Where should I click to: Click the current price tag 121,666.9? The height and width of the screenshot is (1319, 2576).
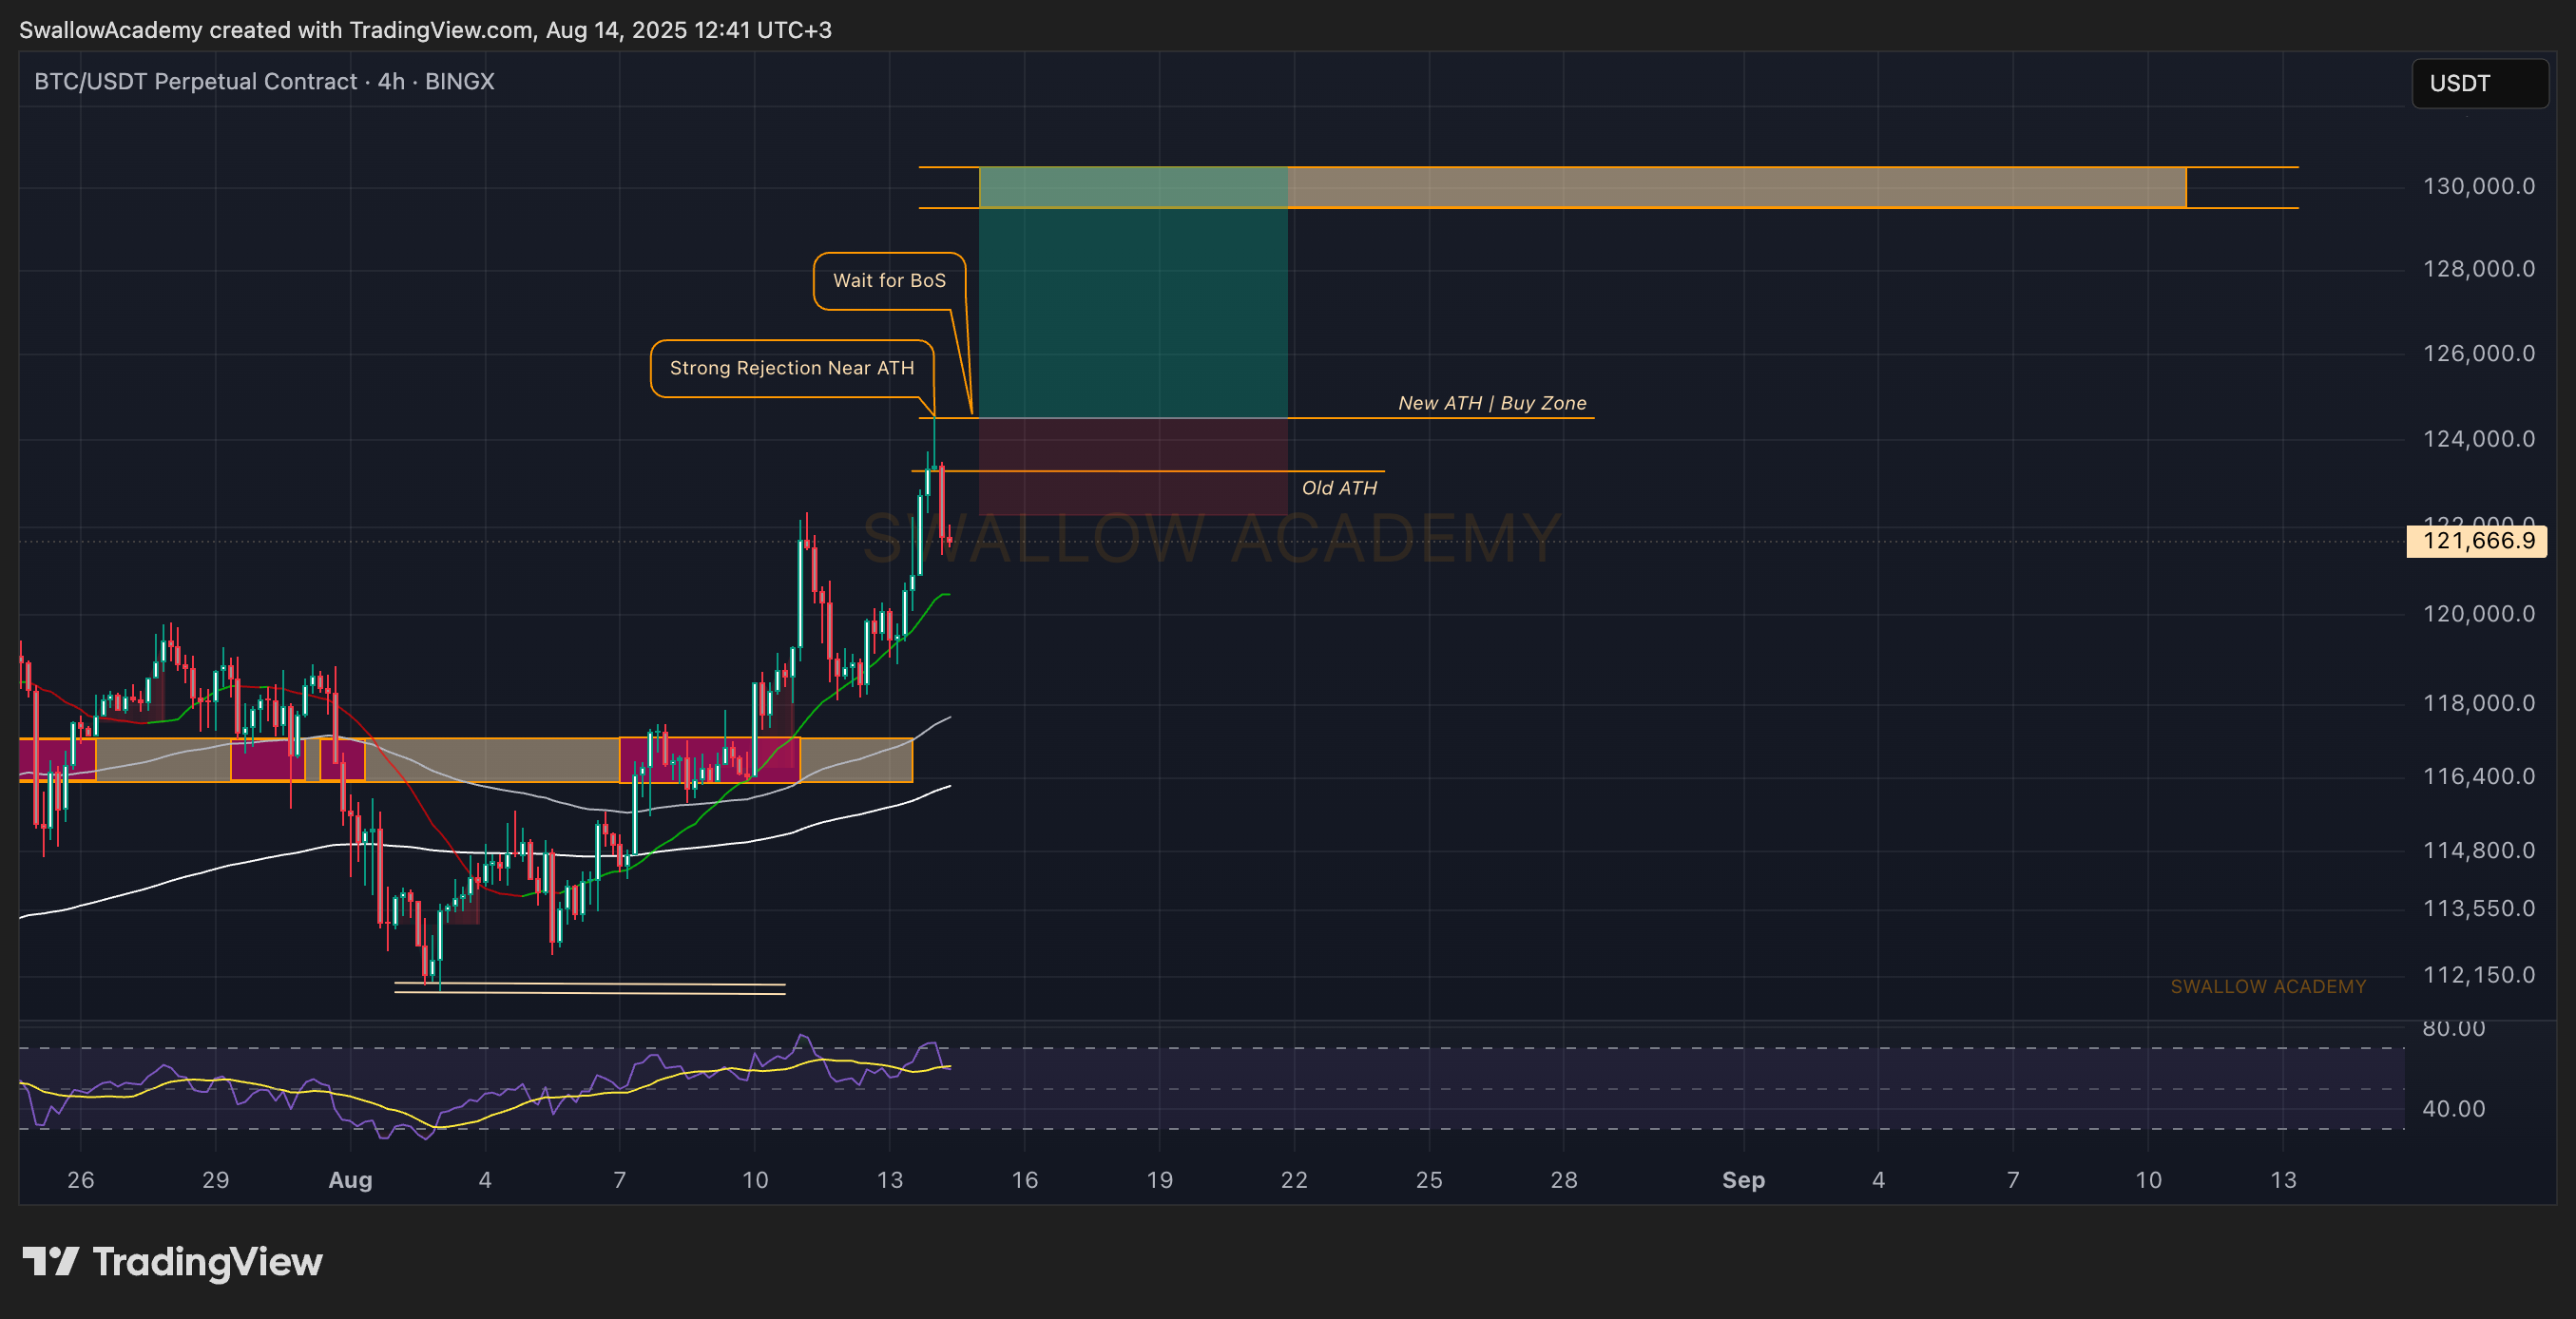tap(2477, 541)
